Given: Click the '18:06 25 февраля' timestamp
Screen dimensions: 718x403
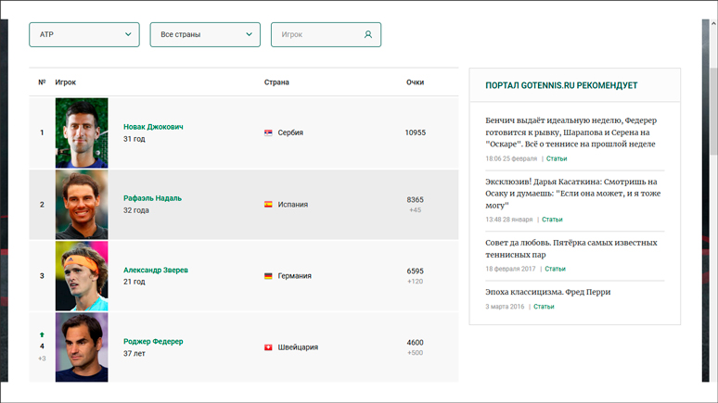Looking at the screenshot, I should coord(511,158).
